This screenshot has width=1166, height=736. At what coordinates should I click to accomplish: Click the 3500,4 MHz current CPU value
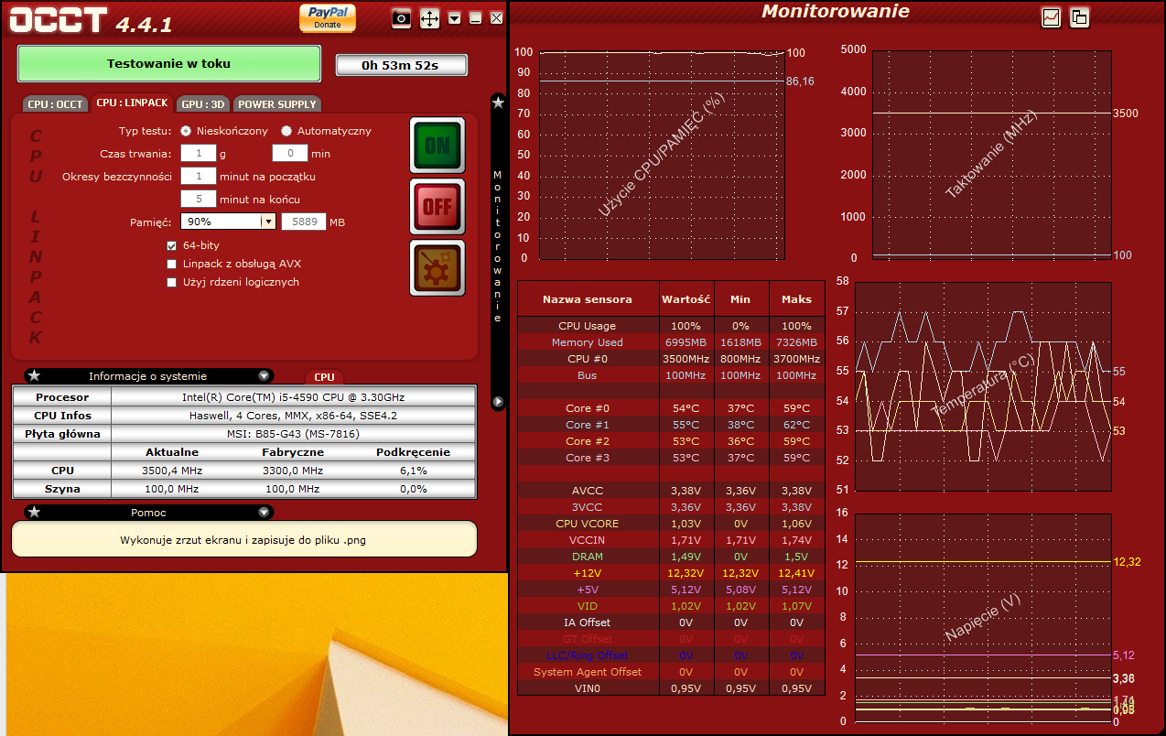coord(172,471)
